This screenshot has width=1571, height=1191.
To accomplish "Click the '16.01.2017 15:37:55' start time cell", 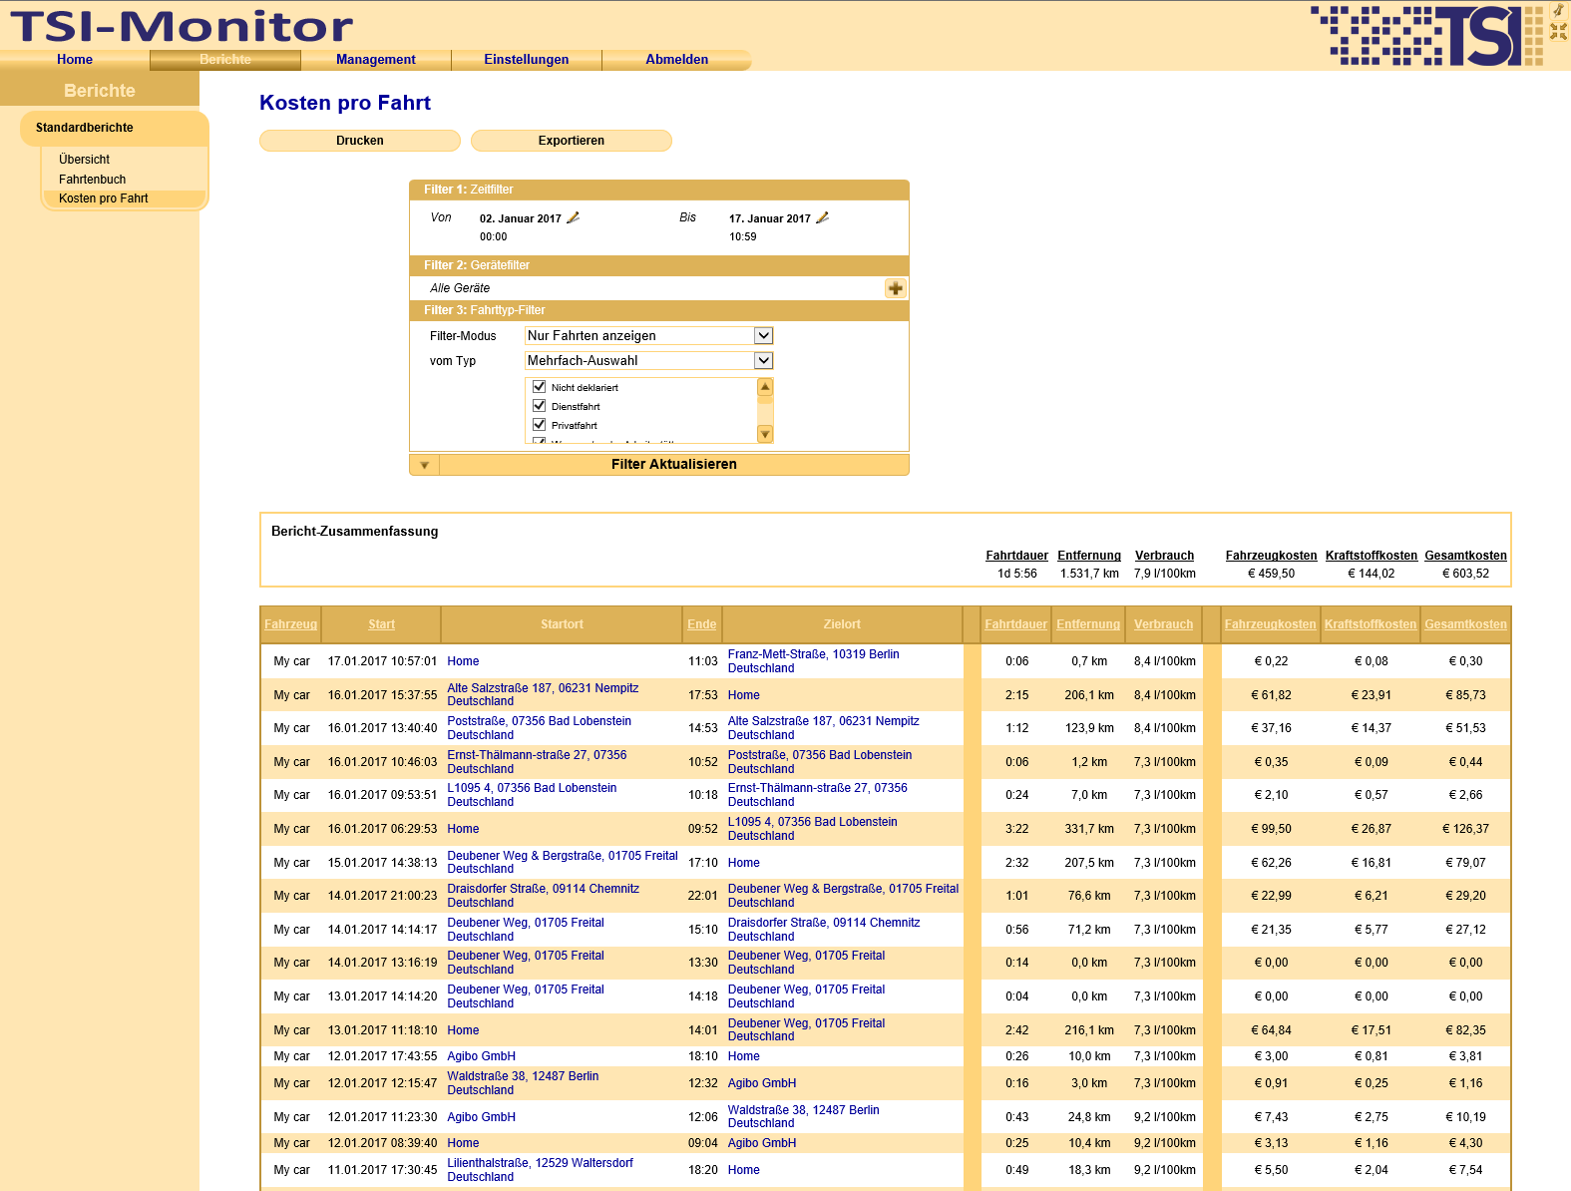I will (382, 695).
